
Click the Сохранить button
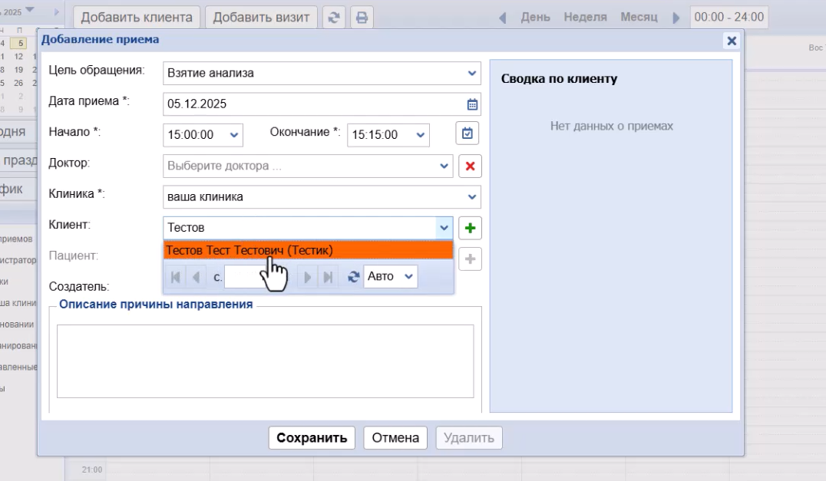pyautogui.click(x=312, y=438)
